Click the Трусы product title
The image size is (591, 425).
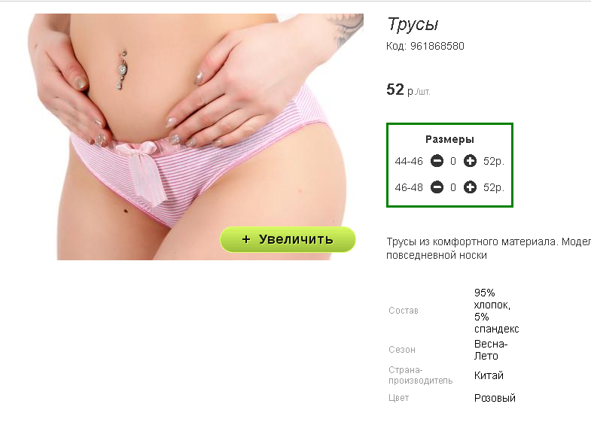coord(413,25)
